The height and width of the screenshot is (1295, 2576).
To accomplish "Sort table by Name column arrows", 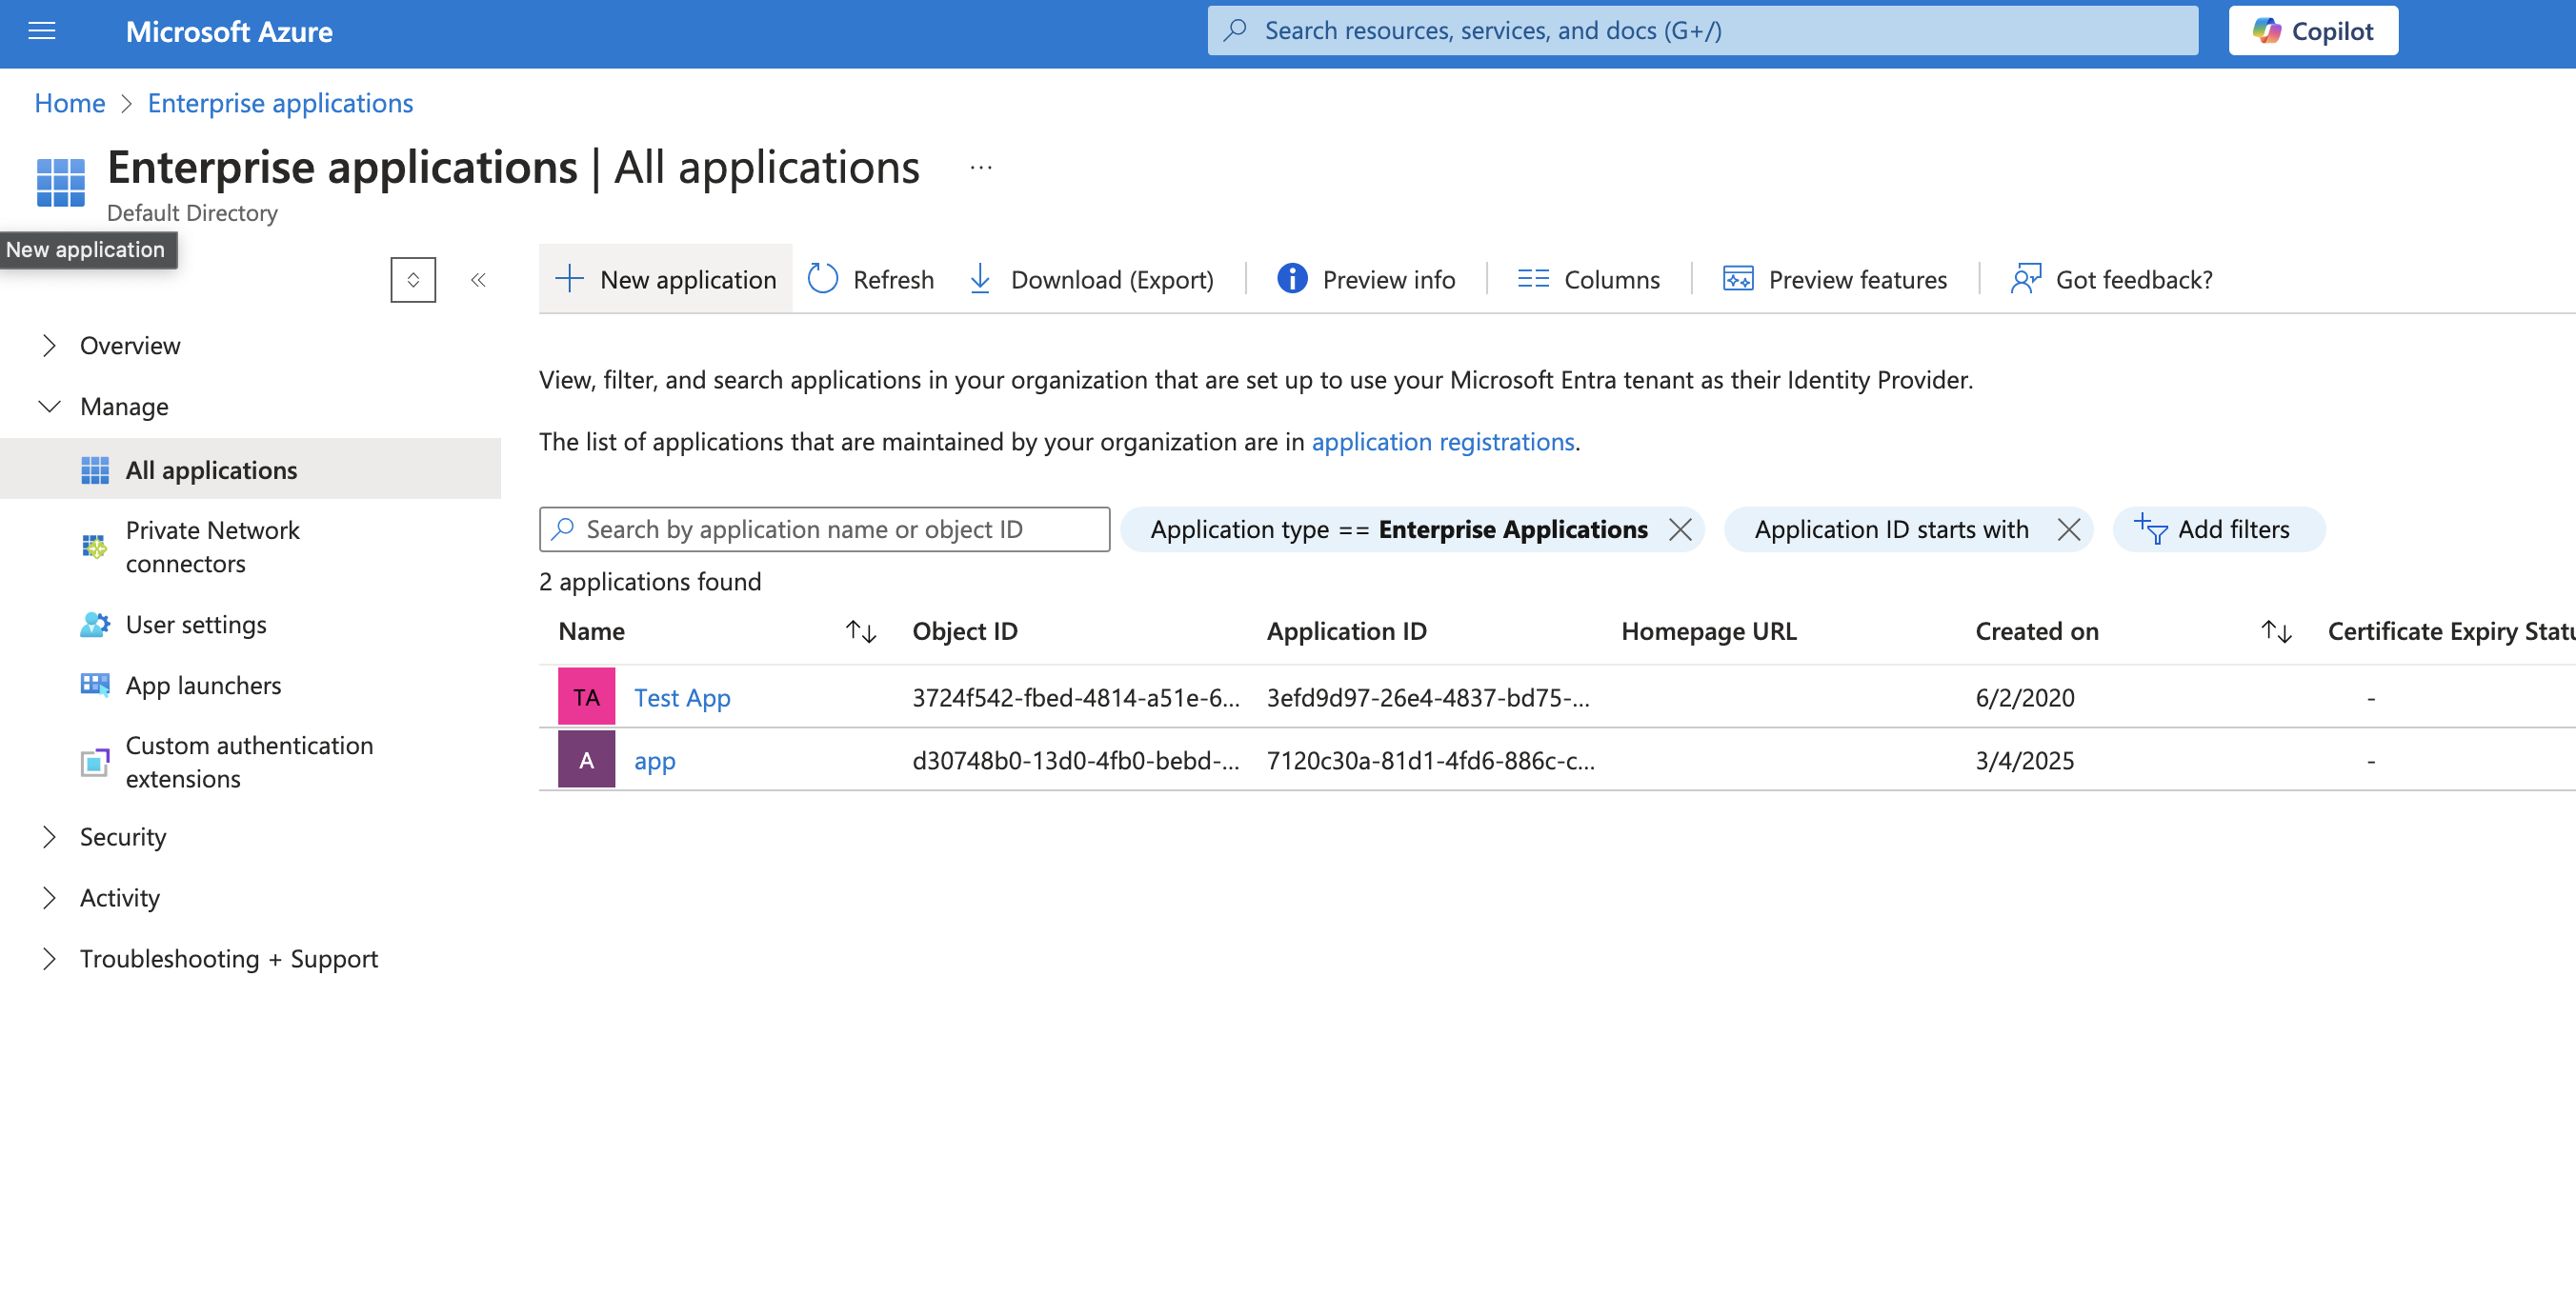I will (860, 631).
